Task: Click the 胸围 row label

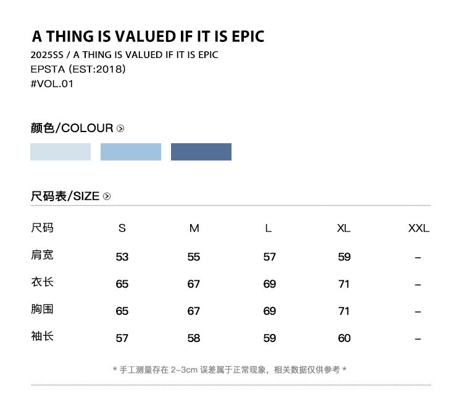Action: pos(42,309)
